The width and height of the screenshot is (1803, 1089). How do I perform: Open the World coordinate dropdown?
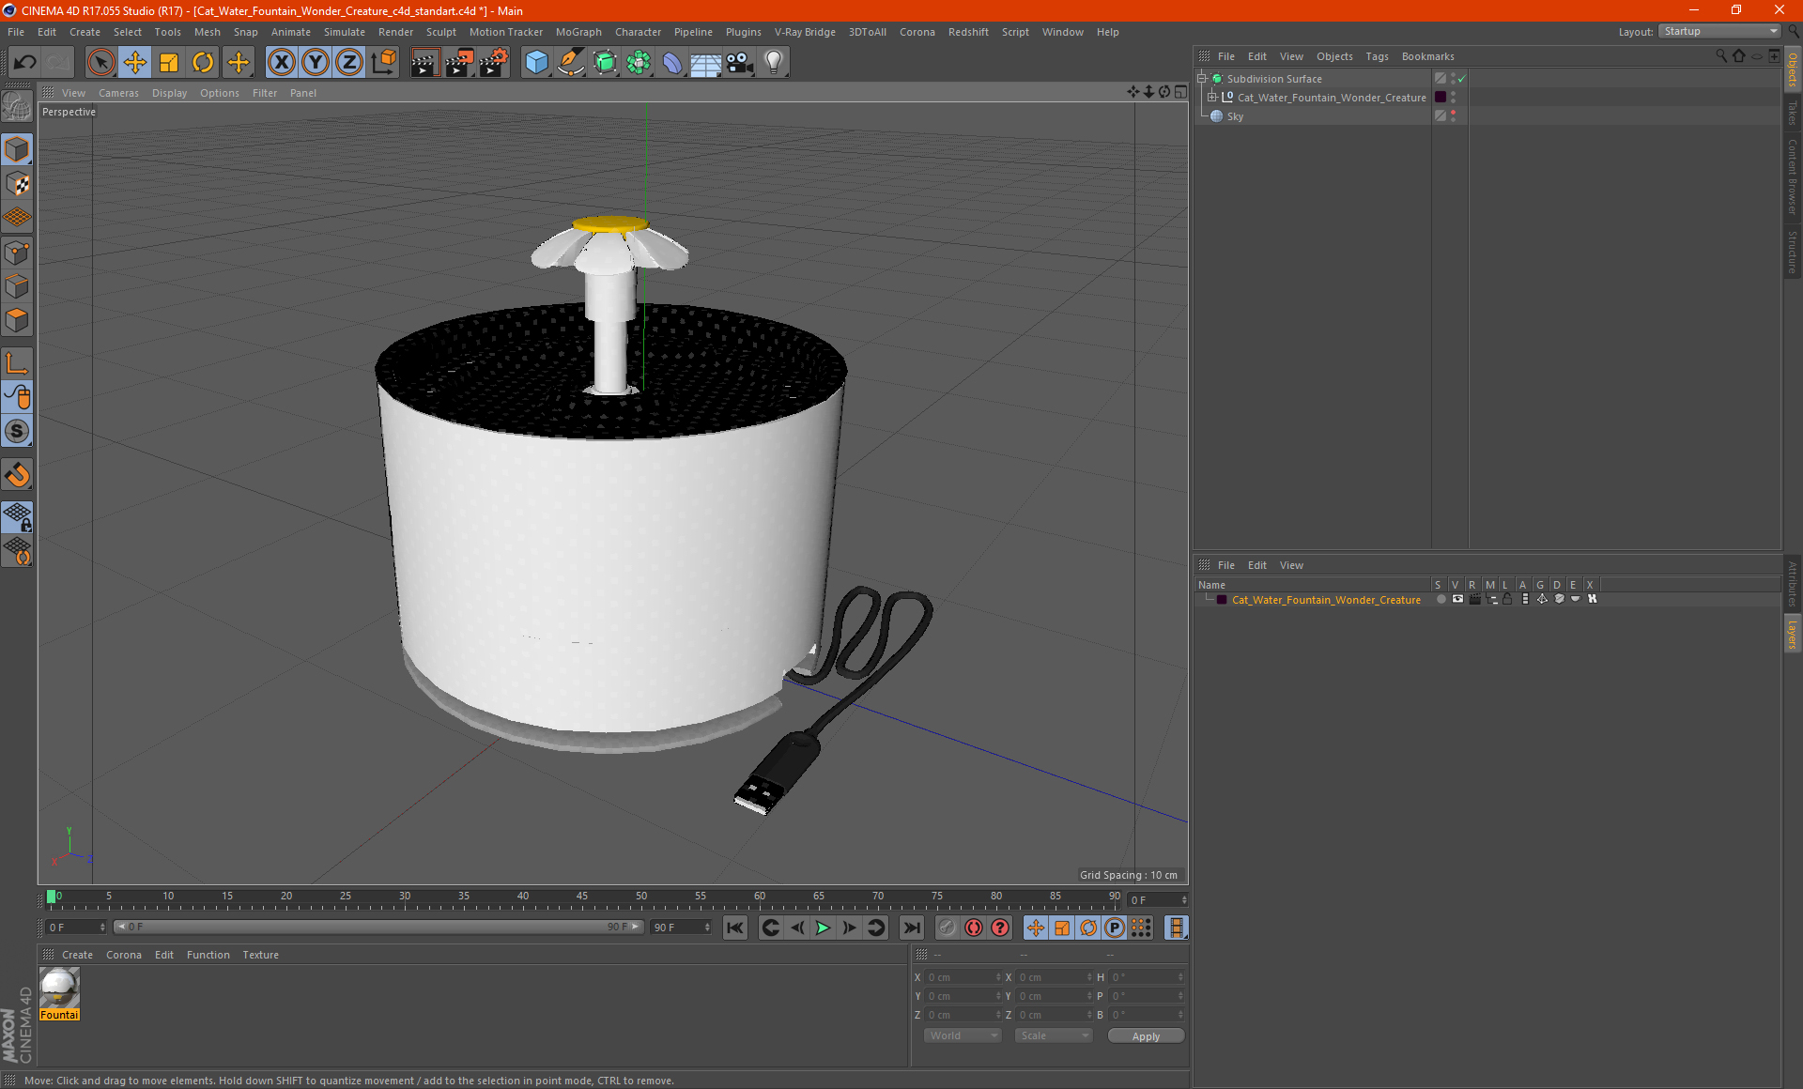pyautogui.click(x=963, y=1035)
